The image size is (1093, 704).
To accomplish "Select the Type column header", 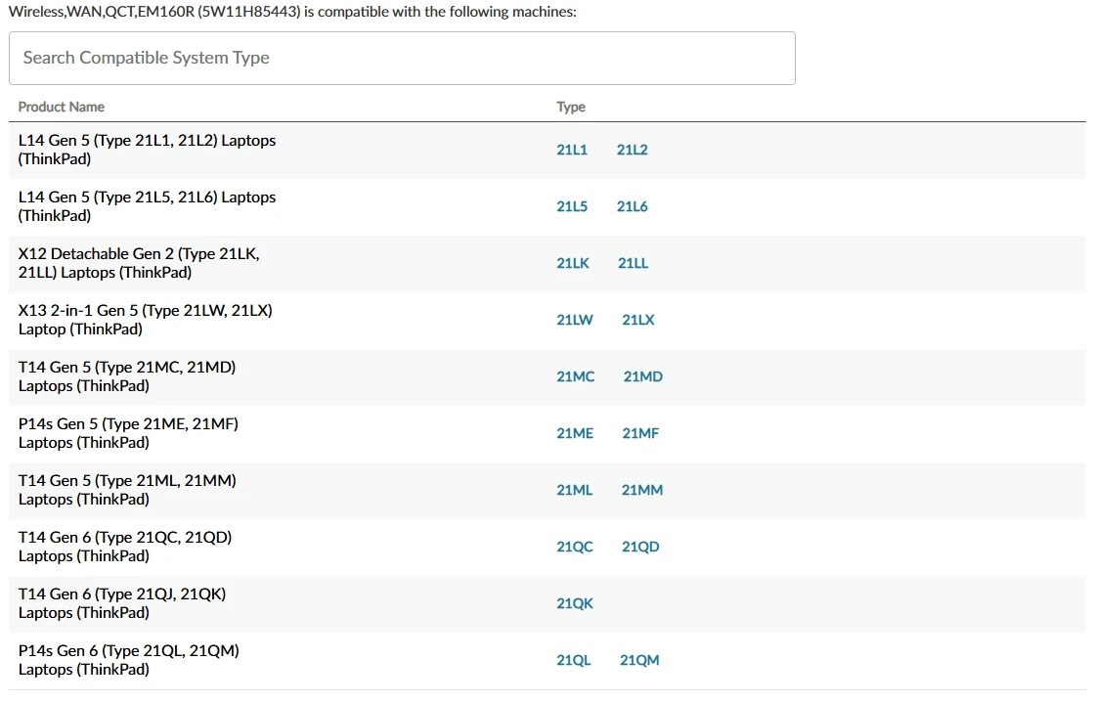I will click(x=571, y=107).
